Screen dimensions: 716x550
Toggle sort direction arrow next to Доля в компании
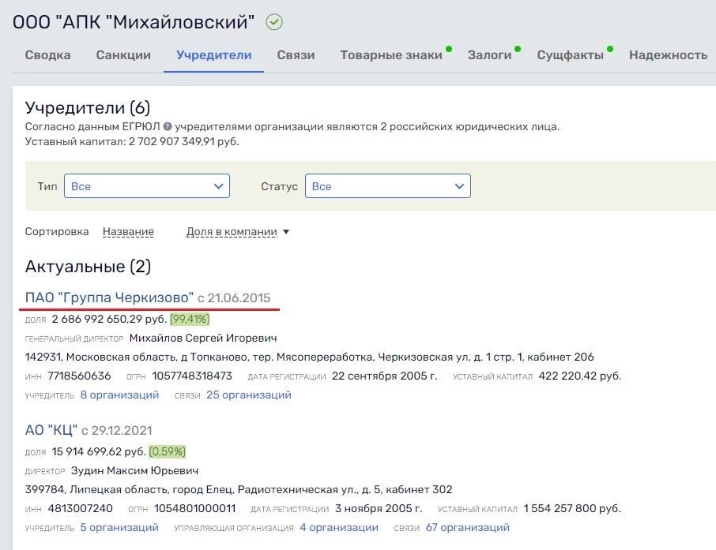point(286,232)
